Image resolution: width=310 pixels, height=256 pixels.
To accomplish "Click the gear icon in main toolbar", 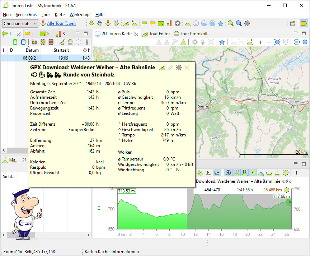I will [247, 24].
